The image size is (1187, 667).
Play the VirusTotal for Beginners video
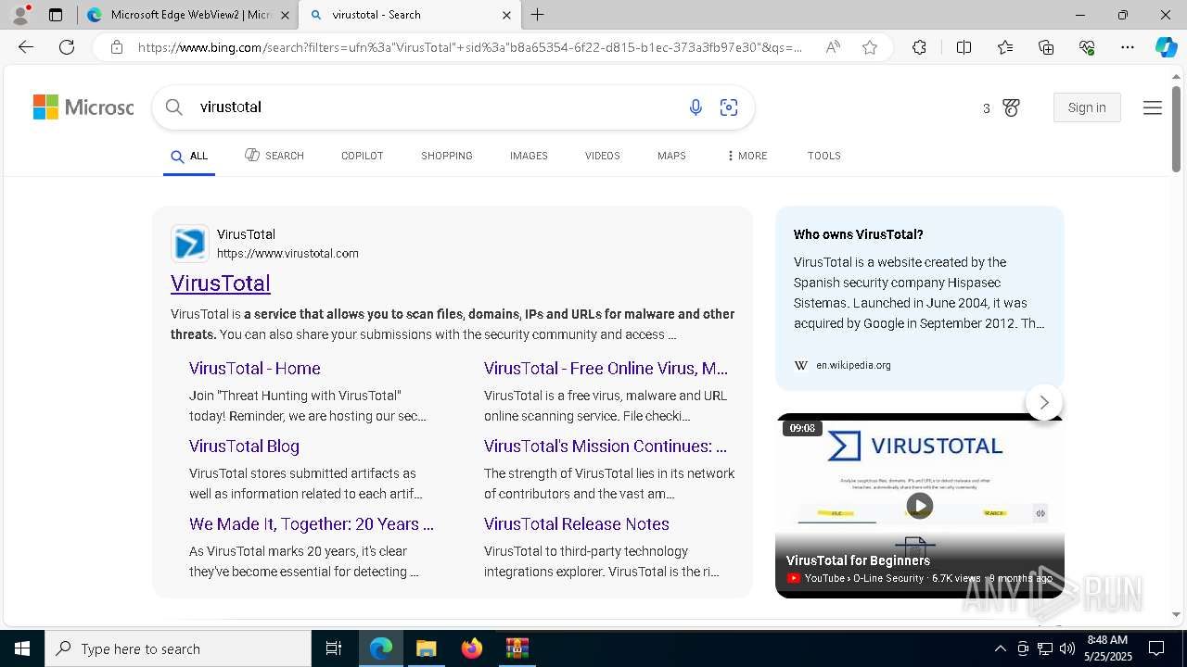click(919, 505)
